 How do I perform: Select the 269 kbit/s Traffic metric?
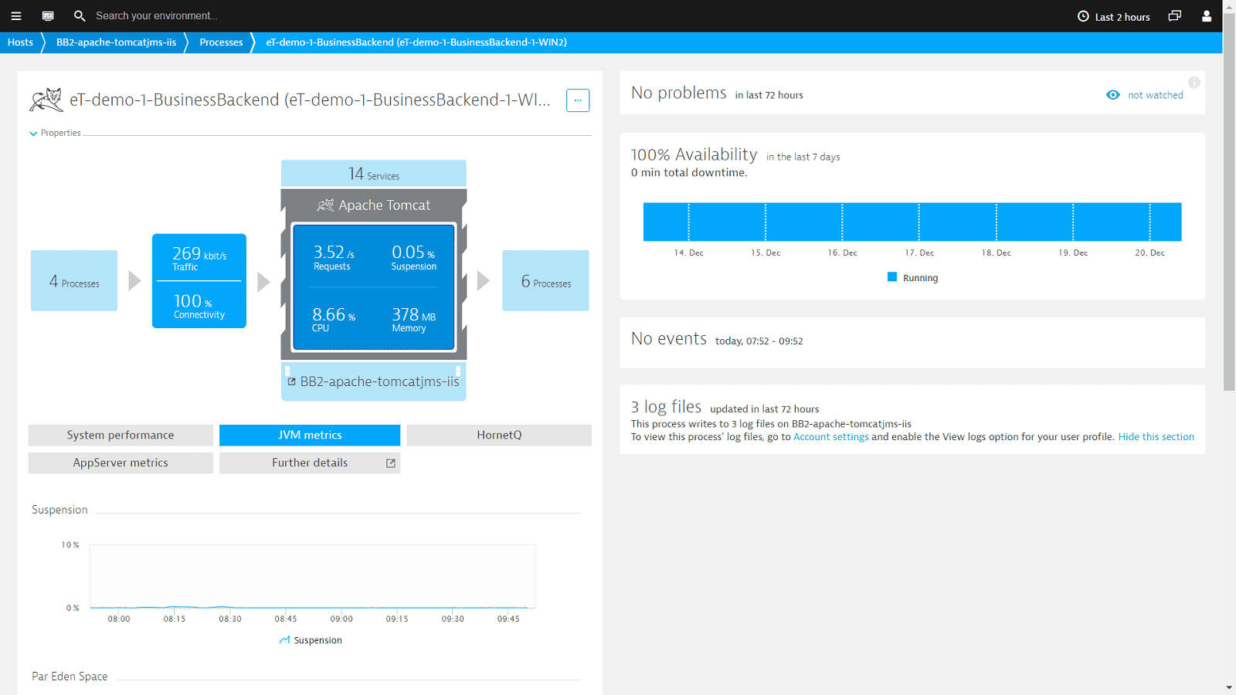coord(199,258)
